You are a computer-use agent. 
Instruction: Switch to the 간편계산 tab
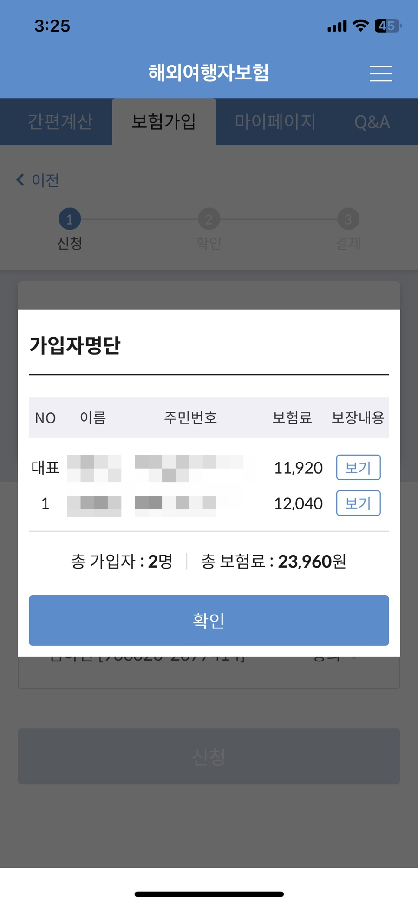(x=60, y=122)
